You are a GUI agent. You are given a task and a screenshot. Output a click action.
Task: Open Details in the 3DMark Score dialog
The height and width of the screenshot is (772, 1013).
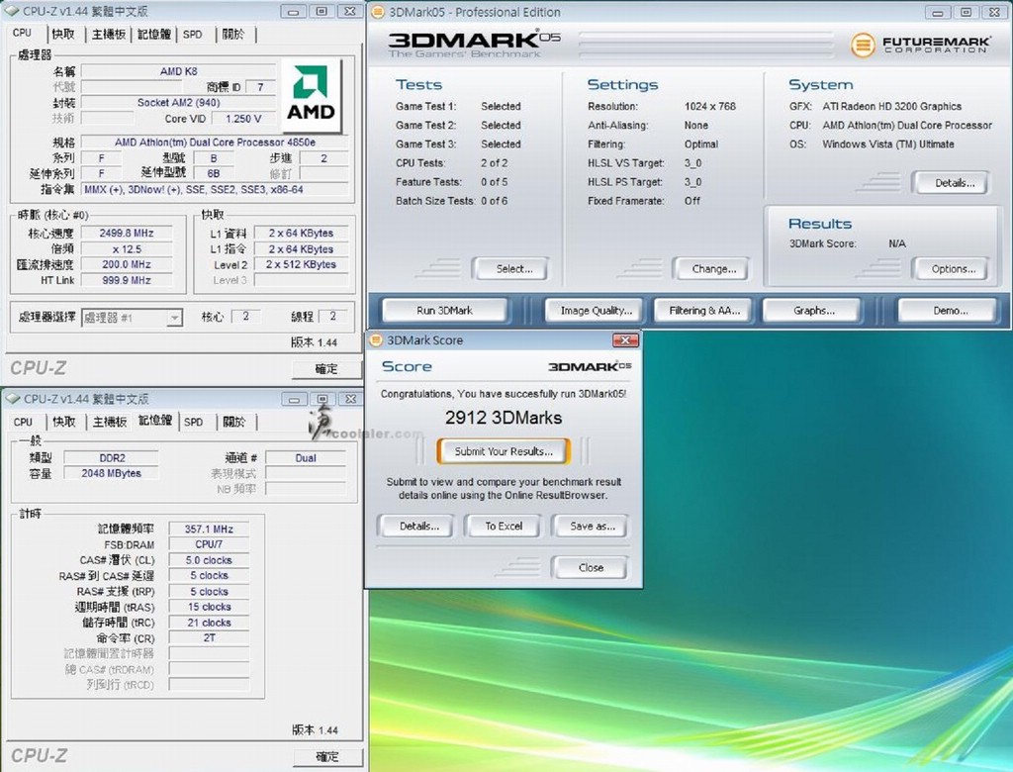click(418, 527)
